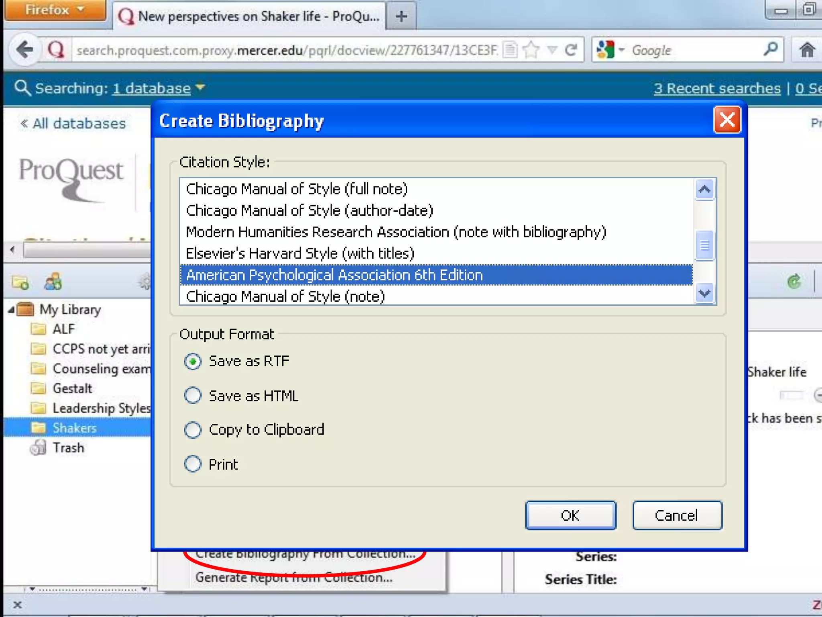Select Chicago Manual of Style (author-date)
The image size is (822, 617).
pyautogui.click(x=309, y=210)
